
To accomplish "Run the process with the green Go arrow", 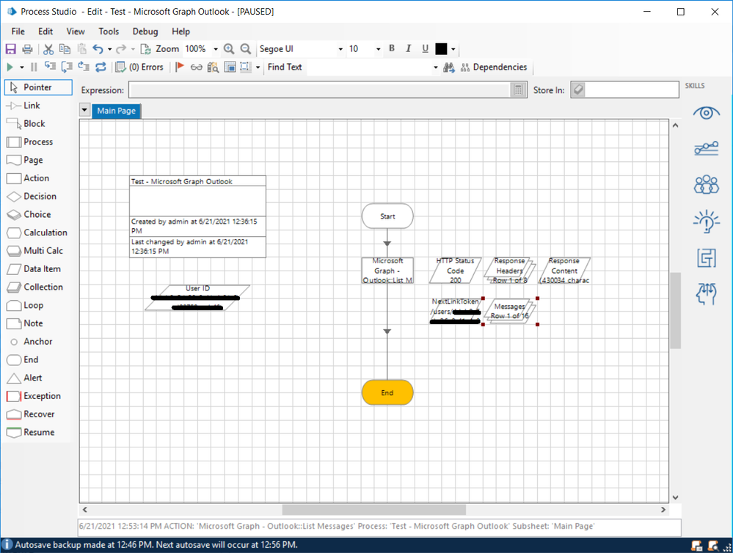I will coord(10,67).
